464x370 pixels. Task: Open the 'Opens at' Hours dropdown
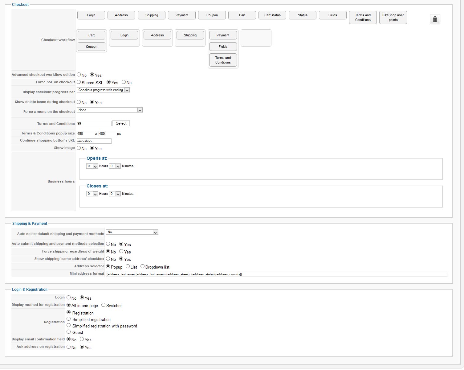click(92, 166)
